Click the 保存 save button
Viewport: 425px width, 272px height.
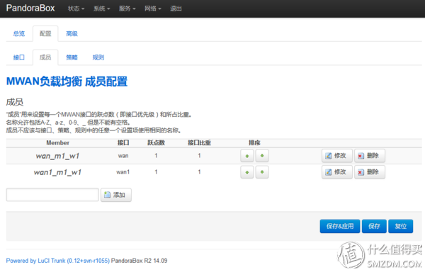pos(374,226)
